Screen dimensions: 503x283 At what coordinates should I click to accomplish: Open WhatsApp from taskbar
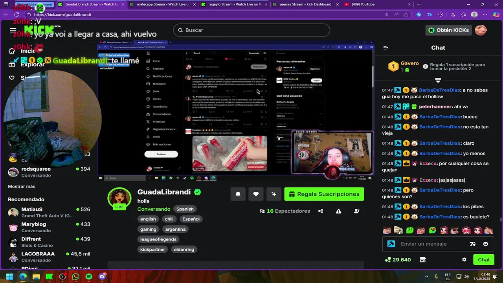pyautogui.click(x=75, y=277)
